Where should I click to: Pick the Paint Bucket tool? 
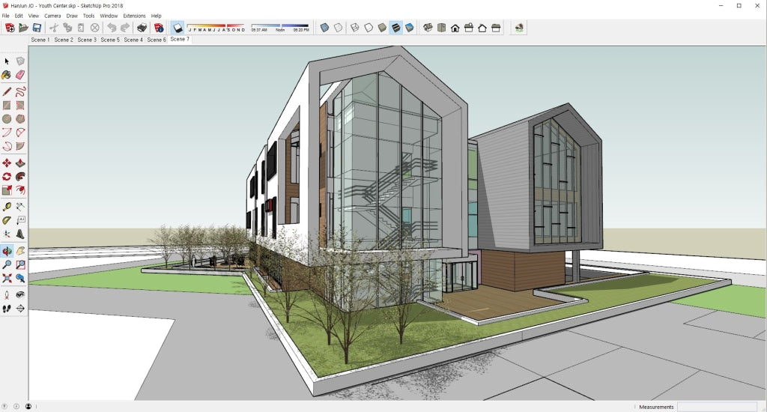(x=7, y=75)
